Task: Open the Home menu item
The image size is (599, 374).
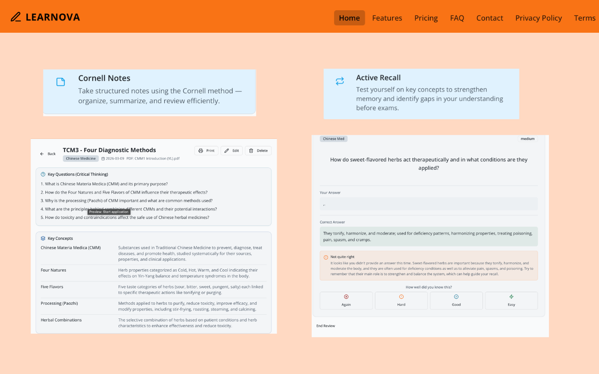Action: pos(350,18)
